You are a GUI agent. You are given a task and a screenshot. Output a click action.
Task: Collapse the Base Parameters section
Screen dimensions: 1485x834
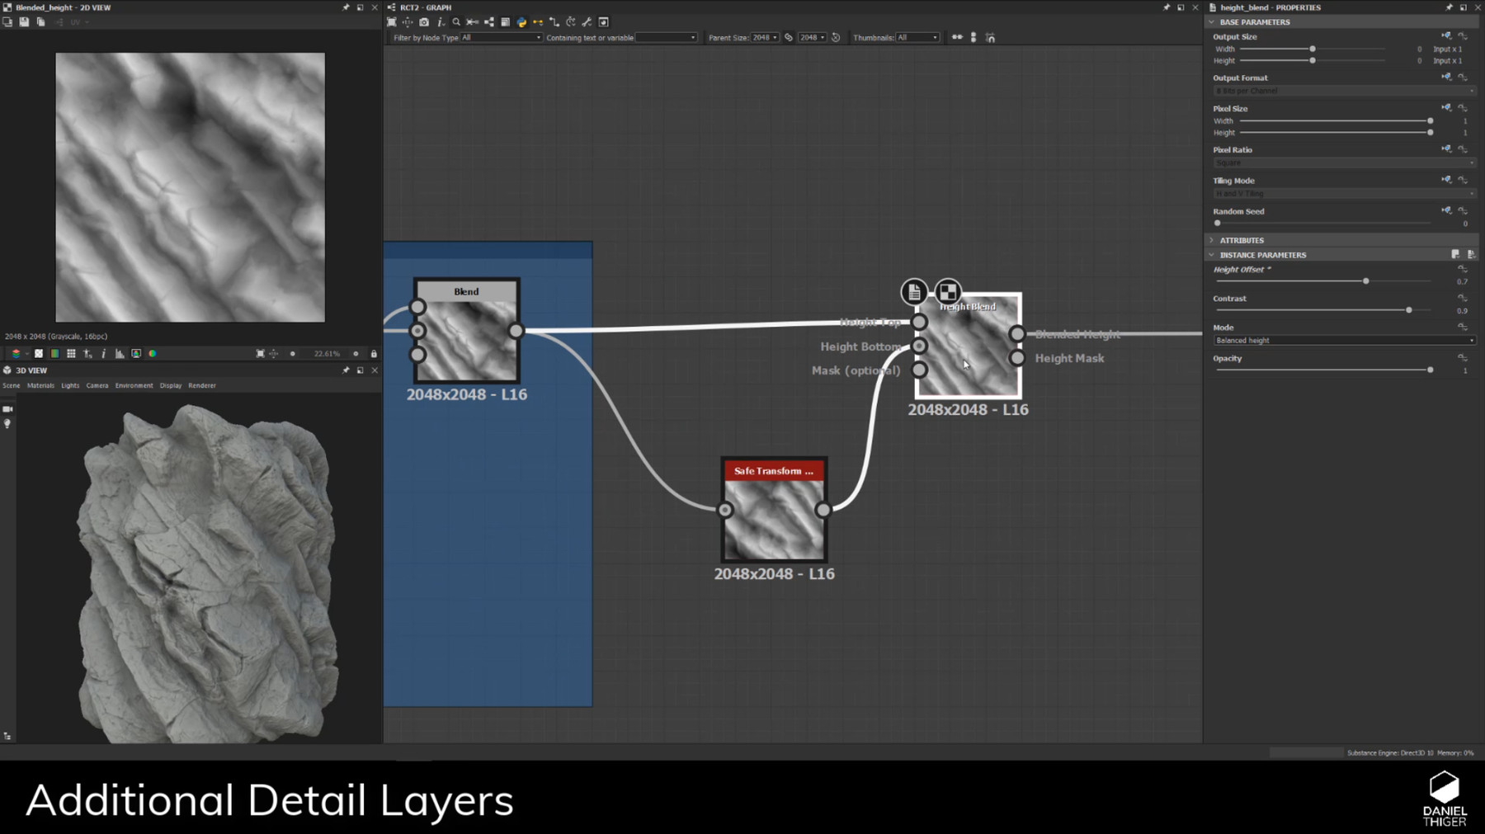(1212, 21)
